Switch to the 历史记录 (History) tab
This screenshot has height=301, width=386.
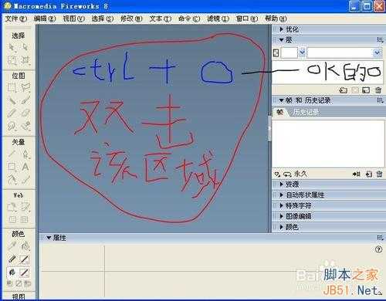click(x=306, y=112)
